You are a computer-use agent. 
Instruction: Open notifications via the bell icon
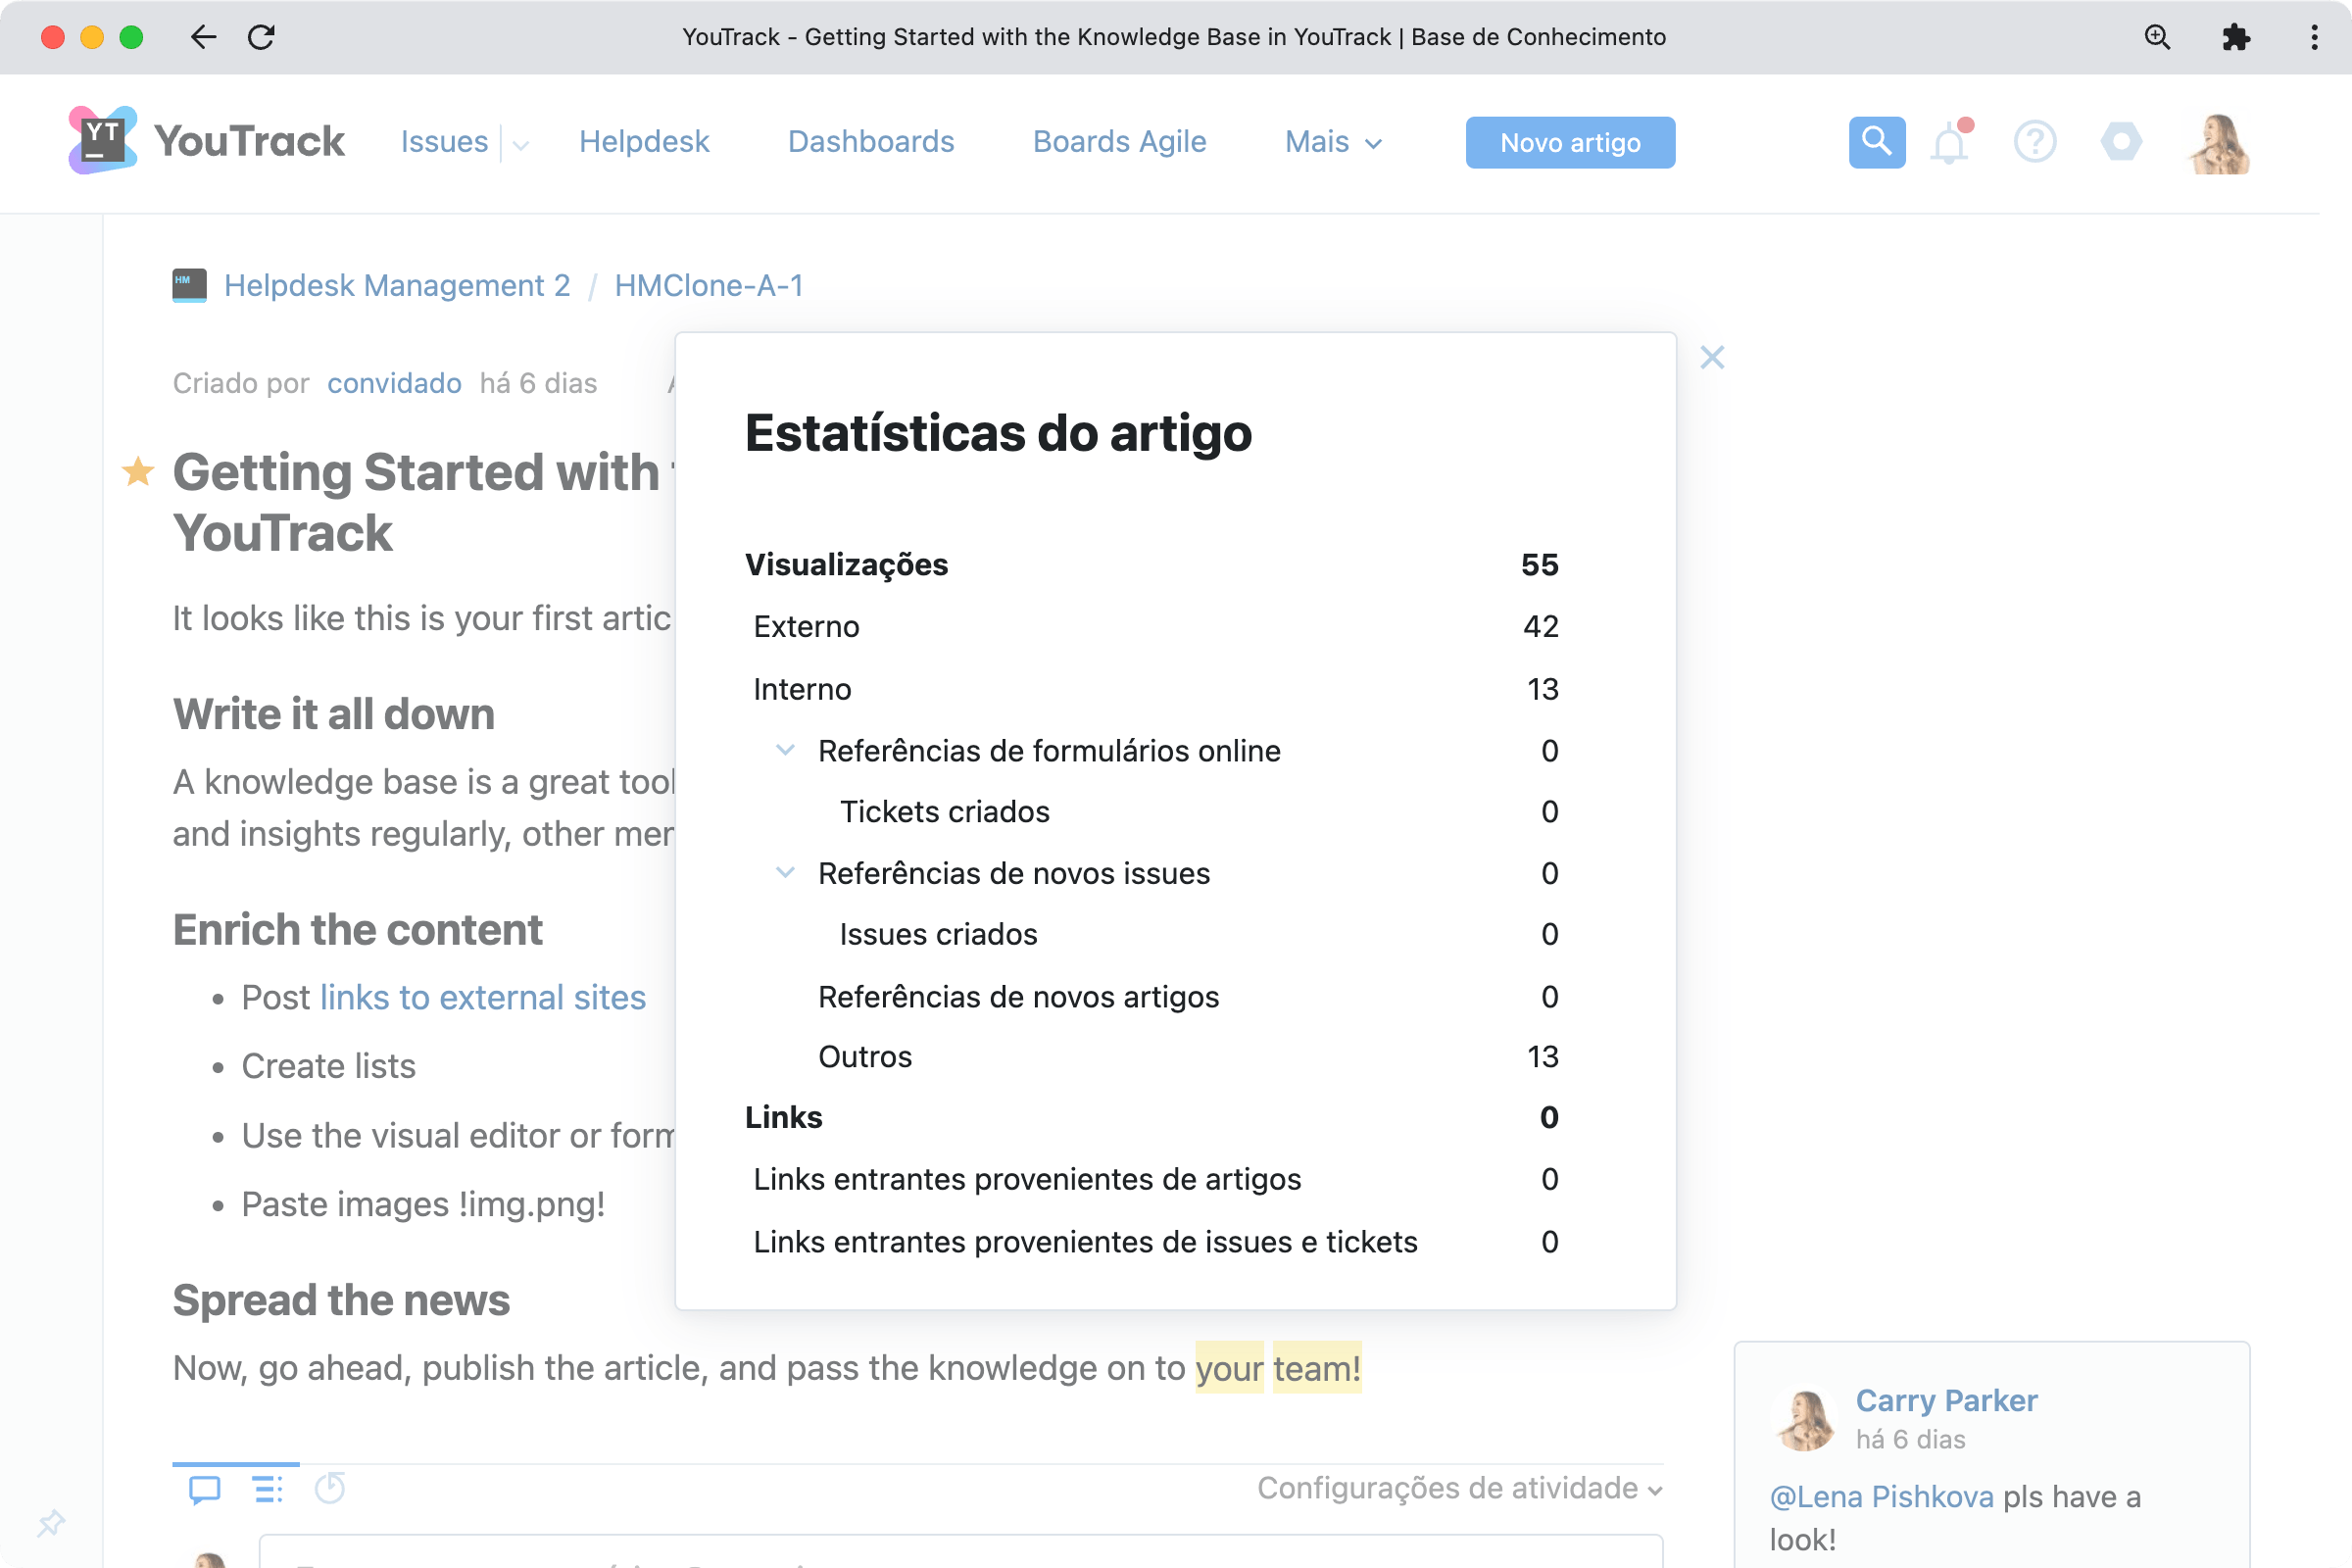tap(1950, 142)
